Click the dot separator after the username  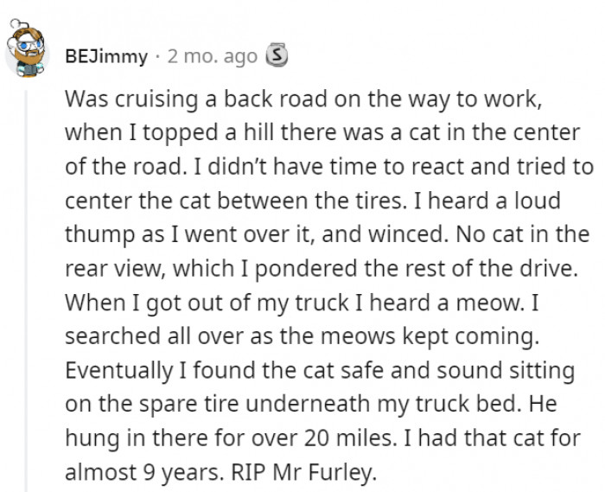tap(157, 57)
